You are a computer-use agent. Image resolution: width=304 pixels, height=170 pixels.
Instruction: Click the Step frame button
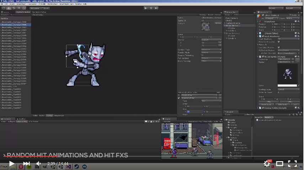pos(156,8)
